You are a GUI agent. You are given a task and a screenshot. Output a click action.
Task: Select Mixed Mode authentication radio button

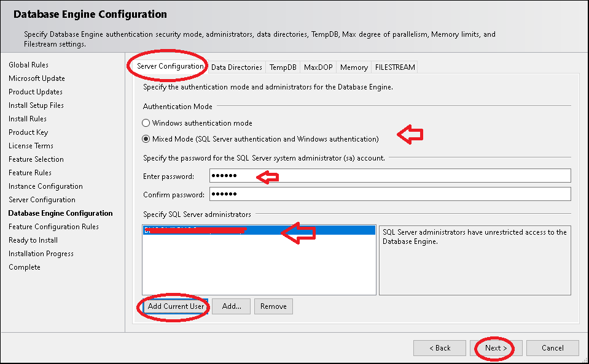click(x=146, y=139)
